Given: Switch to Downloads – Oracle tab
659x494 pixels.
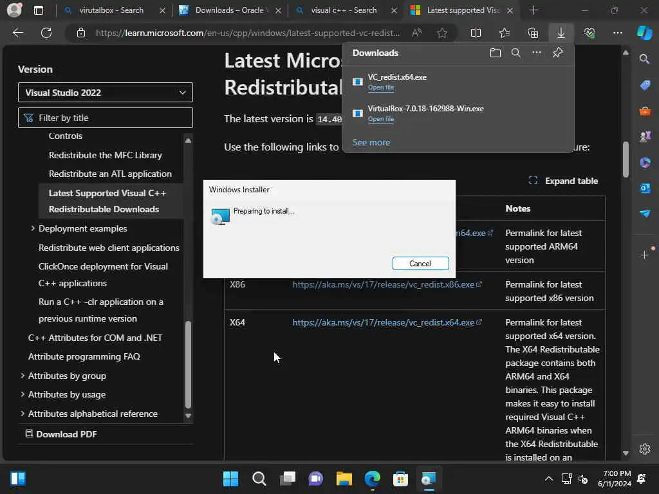Looking at the screenshot, I should coord(230,10).
